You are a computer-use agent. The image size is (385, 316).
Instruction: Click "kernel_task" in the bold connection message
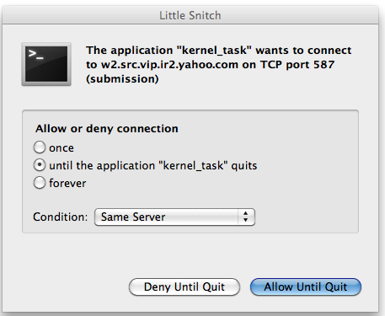214,51
